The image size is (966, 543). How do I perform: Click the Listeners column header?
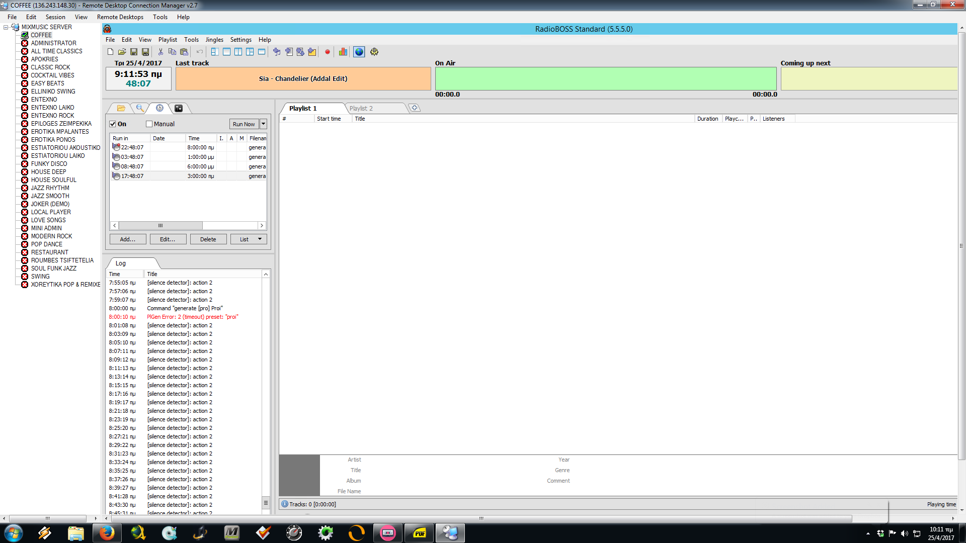pos(777,119)
